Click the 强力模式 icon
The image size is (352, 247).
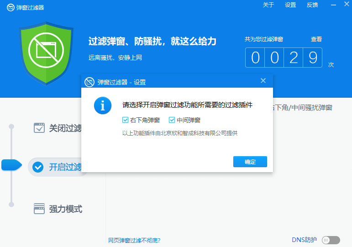click(x=39, y=209)
